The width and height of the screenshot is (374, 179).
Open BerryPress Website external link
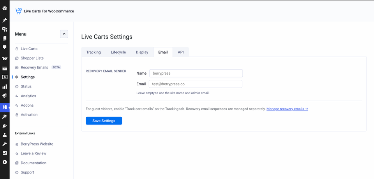[x=37, y=144]
